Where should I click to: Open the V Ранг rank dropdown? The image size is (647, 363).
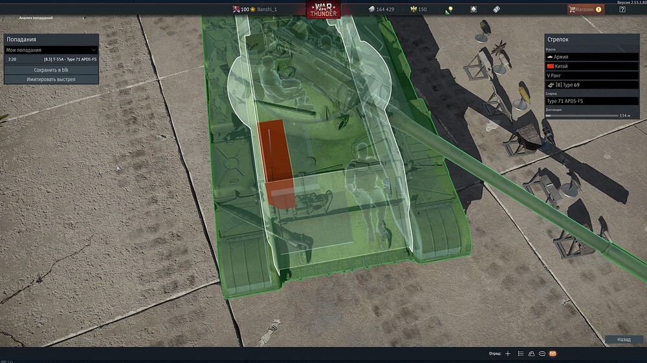click(592, 76)
